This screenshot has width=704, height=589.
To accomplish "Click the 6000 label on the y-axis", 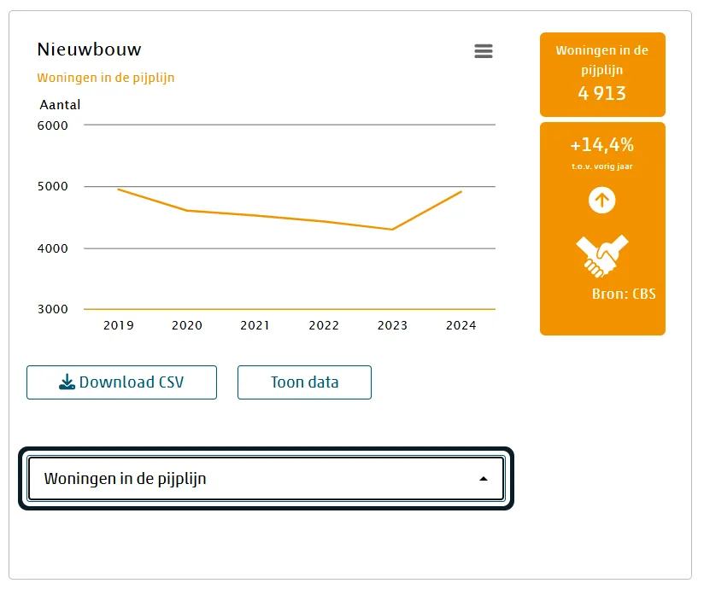I will point(52,125).
